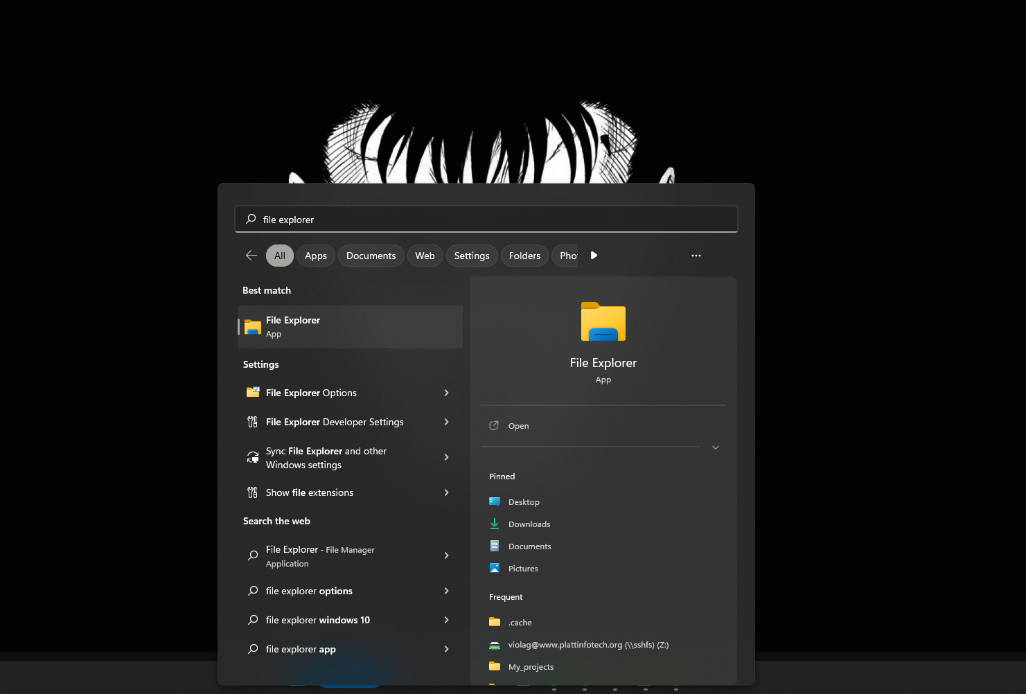
Task: Expand Show file extensions chevron
Action: tap(446, 492)
